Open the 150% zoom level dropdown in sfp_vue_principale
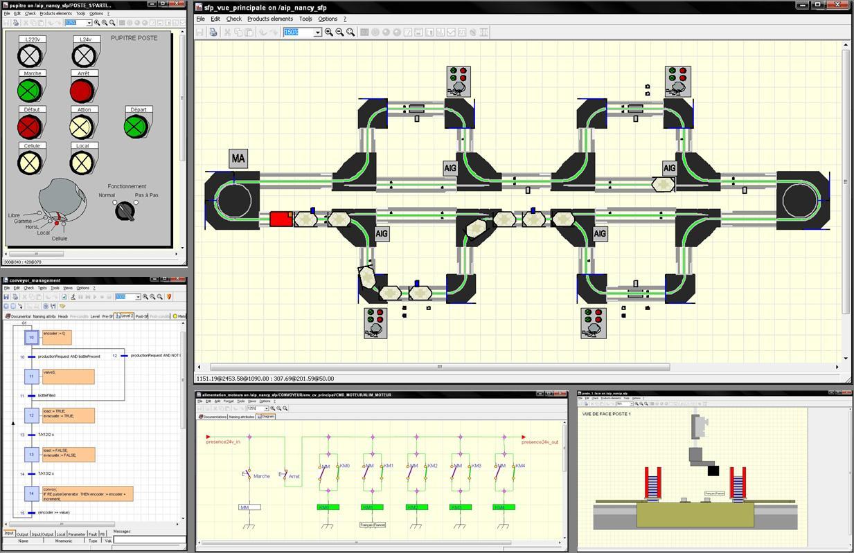 [319, 32]
